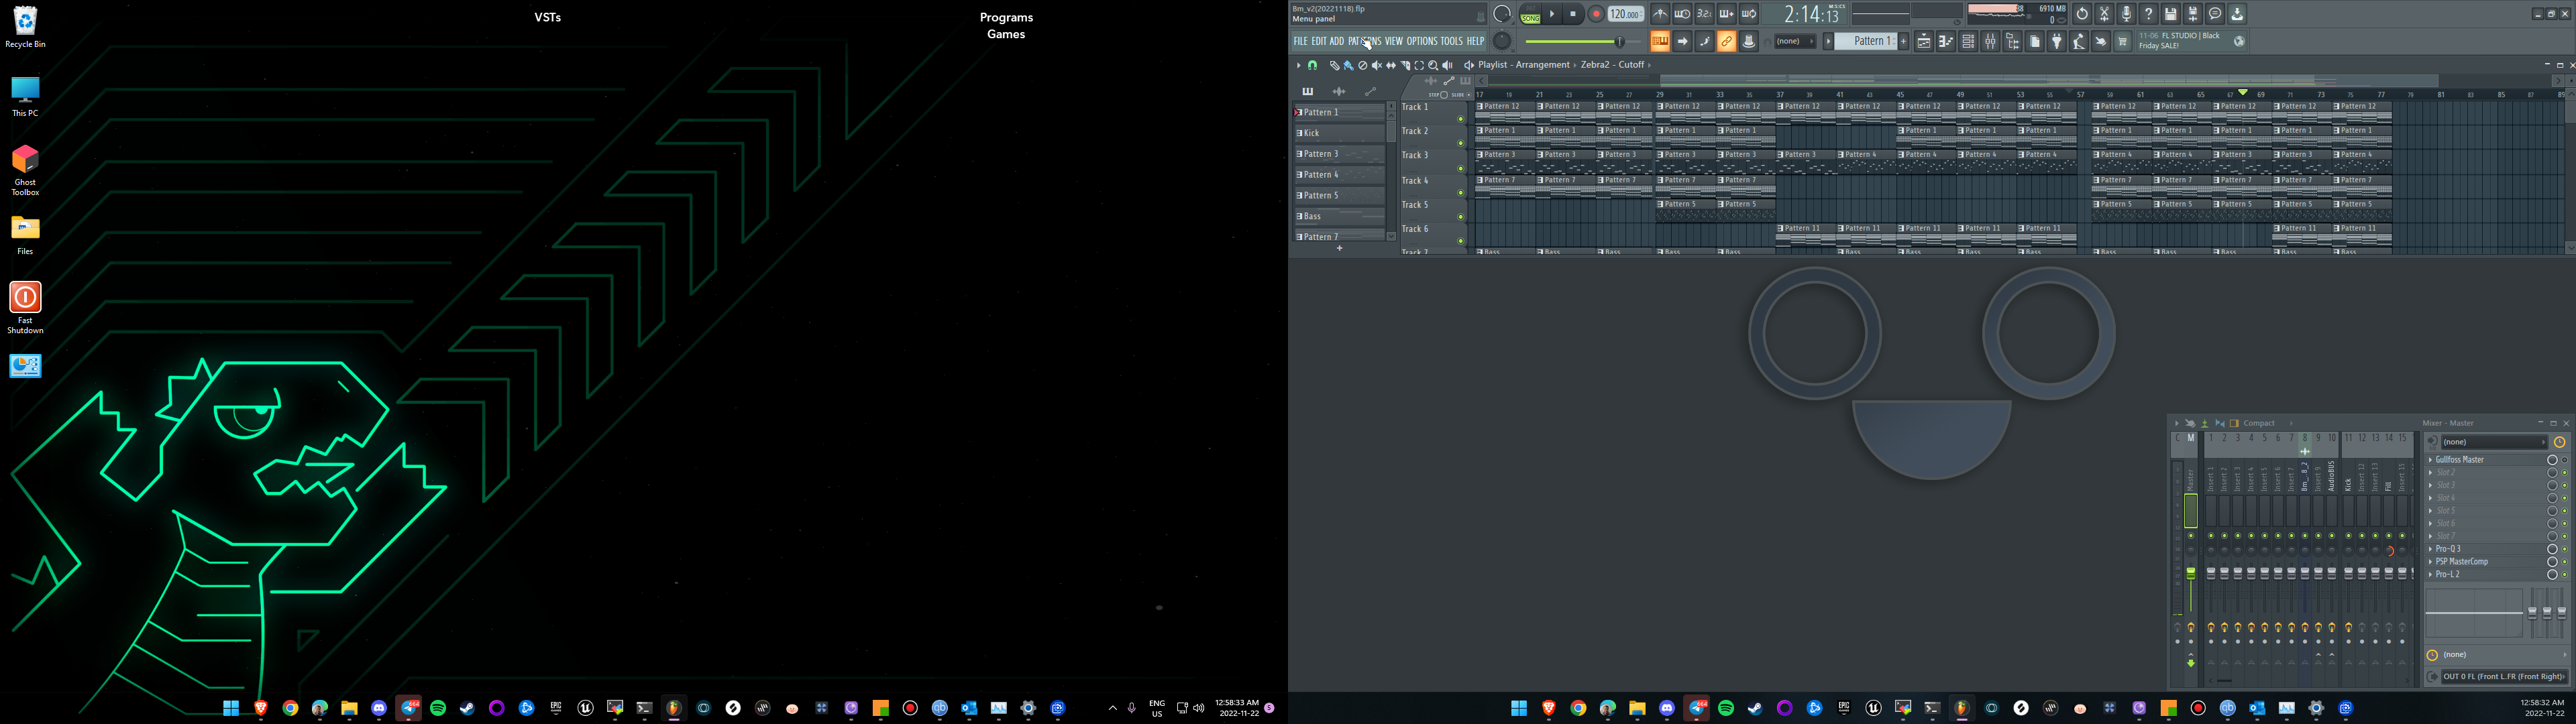Select the playlist Delete tool

(1362, 65)
